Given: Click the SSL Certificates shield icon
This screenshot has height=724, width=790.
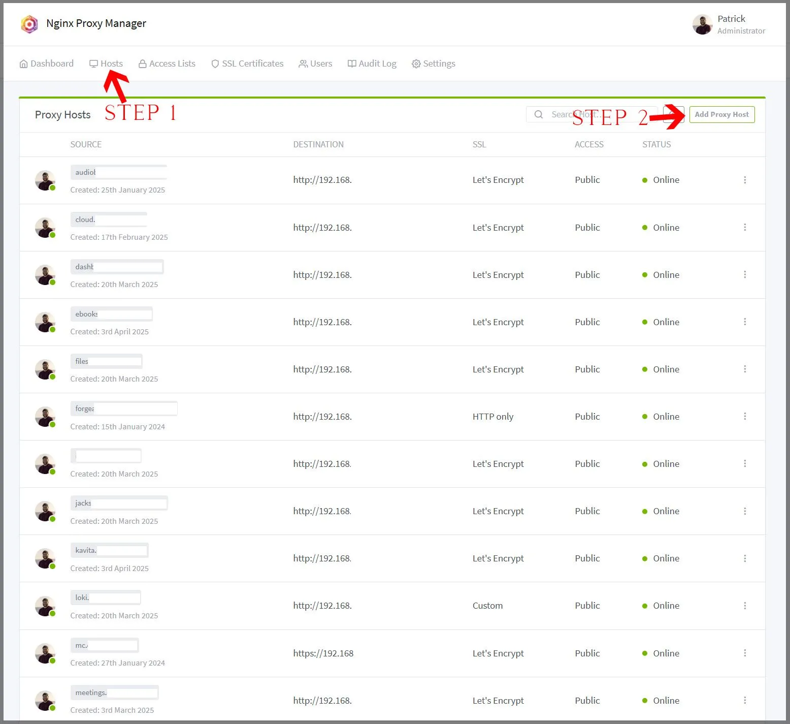Looking at the screenshot, I should point(215,63).
